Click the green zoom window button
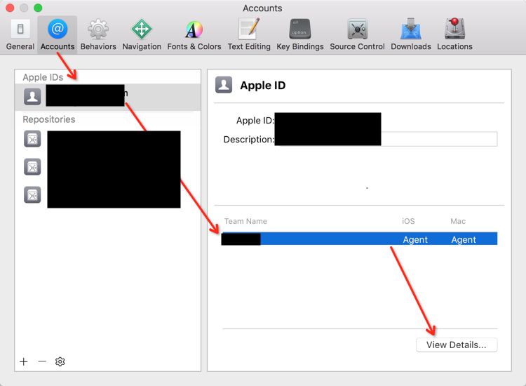This screenshot has width=526, height=386. [38, 8]
